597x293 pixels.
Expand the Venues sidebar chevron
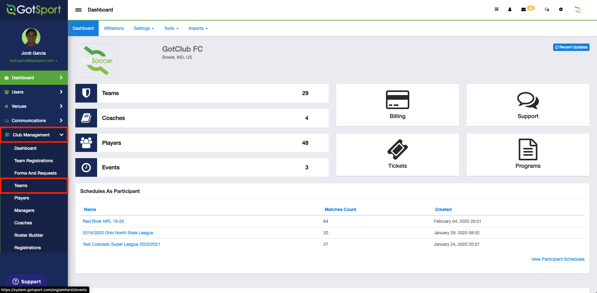61,106
